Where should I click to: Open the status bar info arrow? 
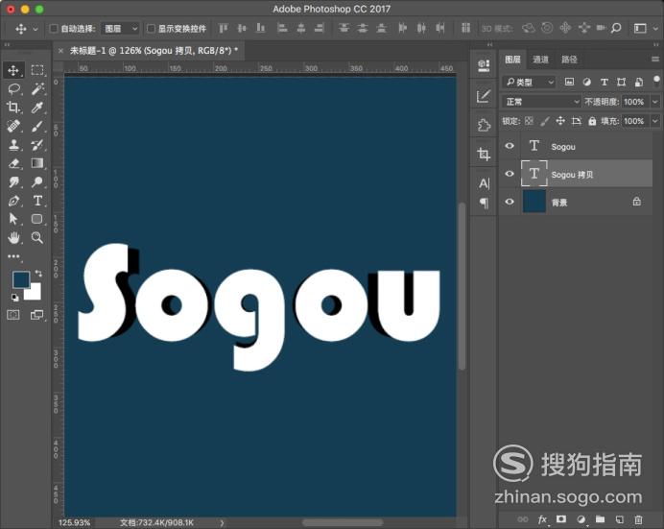pos(222,523)
